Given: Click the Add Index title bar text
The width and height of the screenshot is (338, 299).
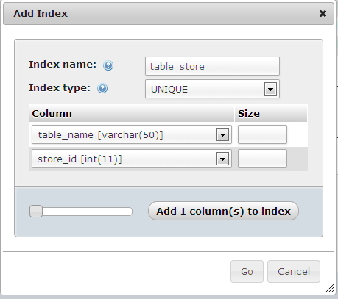Looking at the screenshot, I should (x=41, y=14).
